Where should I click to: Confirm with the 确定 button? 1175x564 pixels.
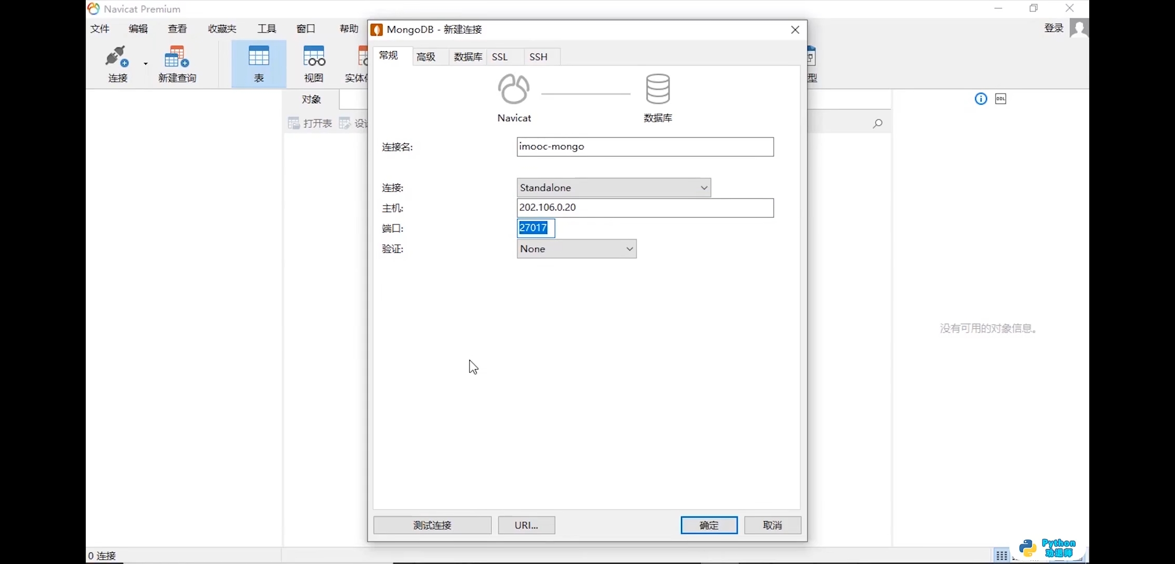click(709, 525)
